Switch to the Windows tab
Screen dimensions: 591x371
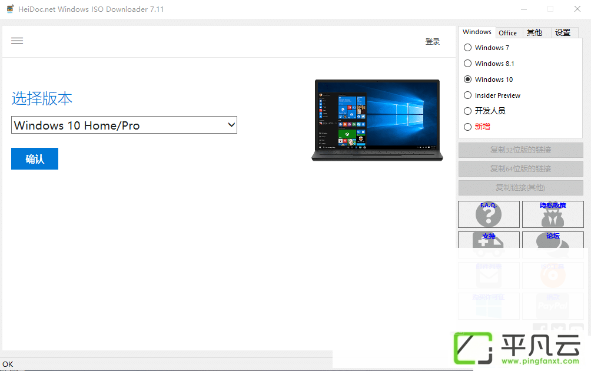tap(477, 32)
